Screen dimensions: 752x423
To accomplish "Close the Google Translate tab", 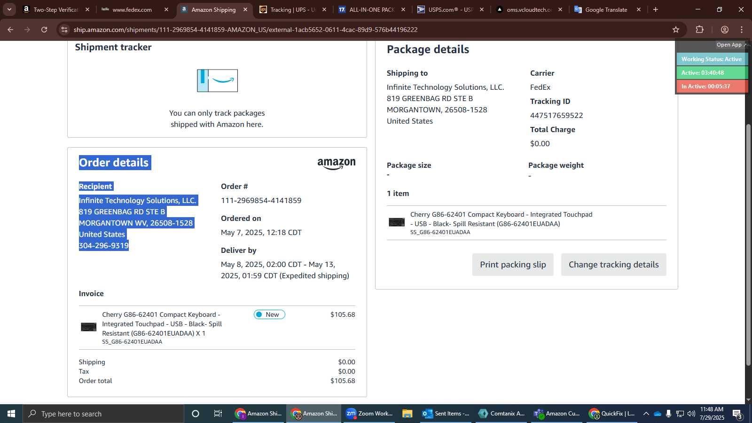I will click(638, 9).
